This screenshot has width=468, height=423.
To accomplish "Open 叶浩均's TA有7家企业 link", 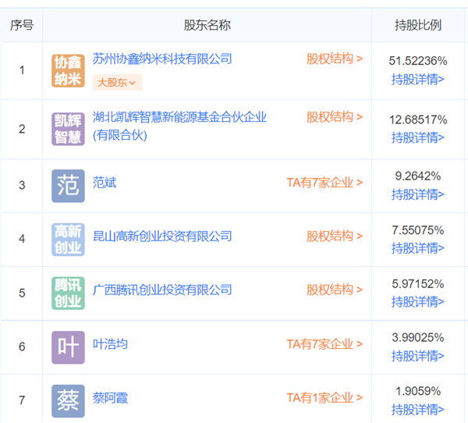I will (324, 344).
